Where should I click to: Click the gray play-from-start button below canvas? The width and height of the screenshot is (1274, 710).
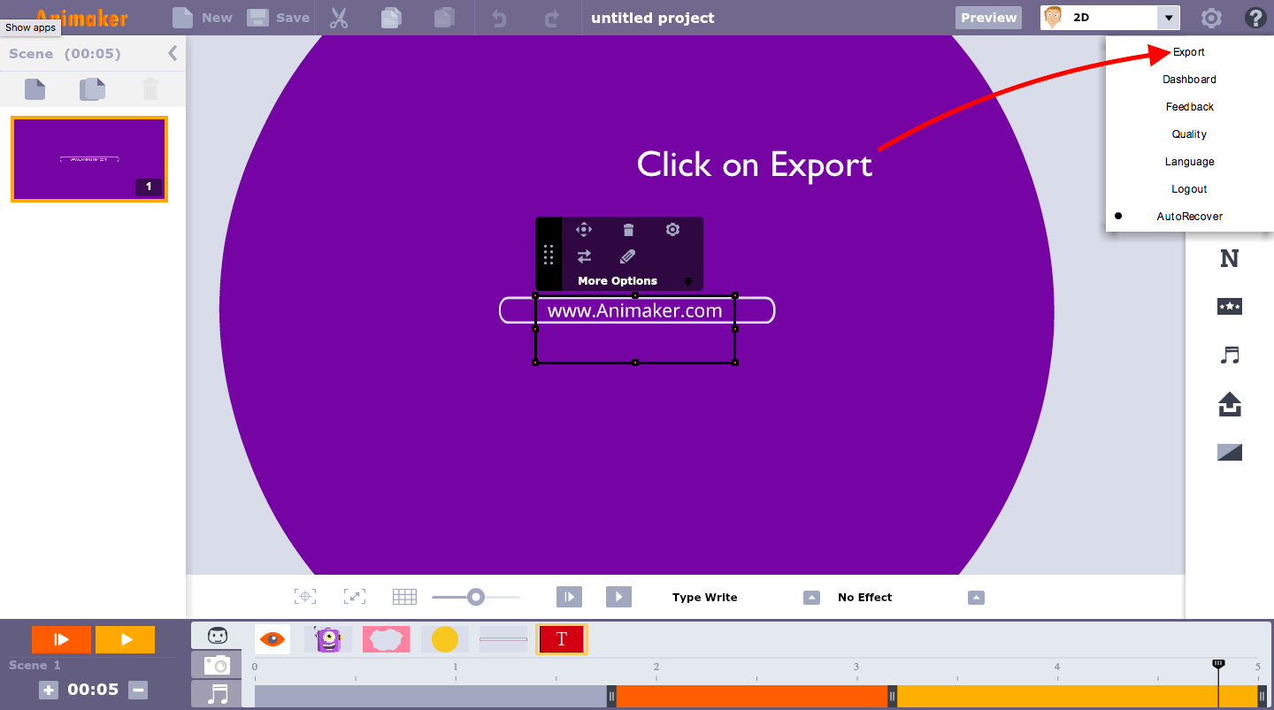click(x=569, y=597)
